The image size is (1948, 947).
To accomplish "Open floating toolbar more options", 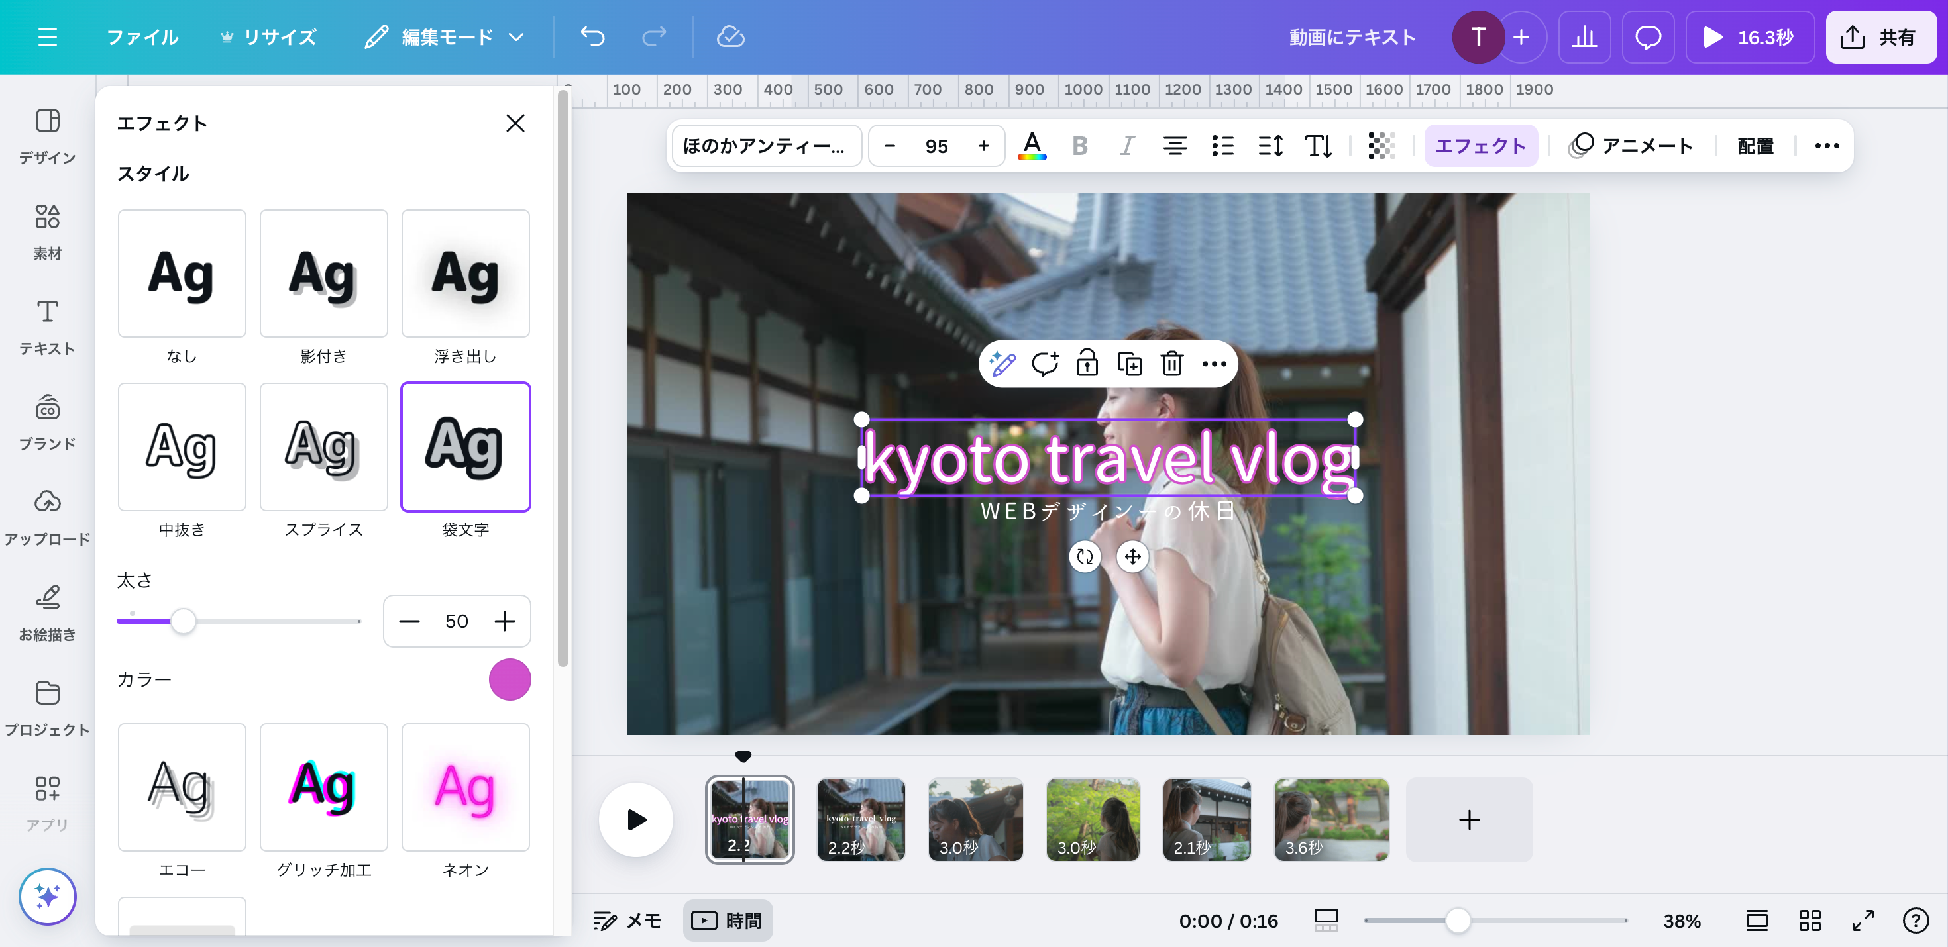I will [x=1214, y=364].
